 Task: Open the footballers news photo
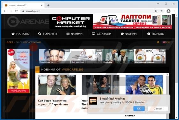point(144,85)
